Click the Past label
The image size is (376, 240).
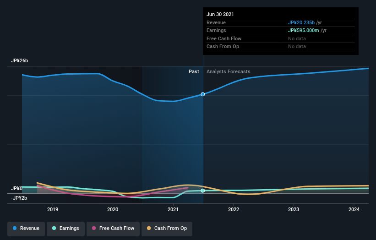pos(194,71)
